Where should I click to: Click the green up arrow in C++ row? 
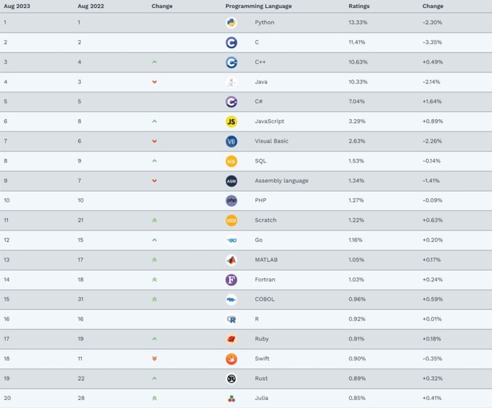[x=155, y=62]
